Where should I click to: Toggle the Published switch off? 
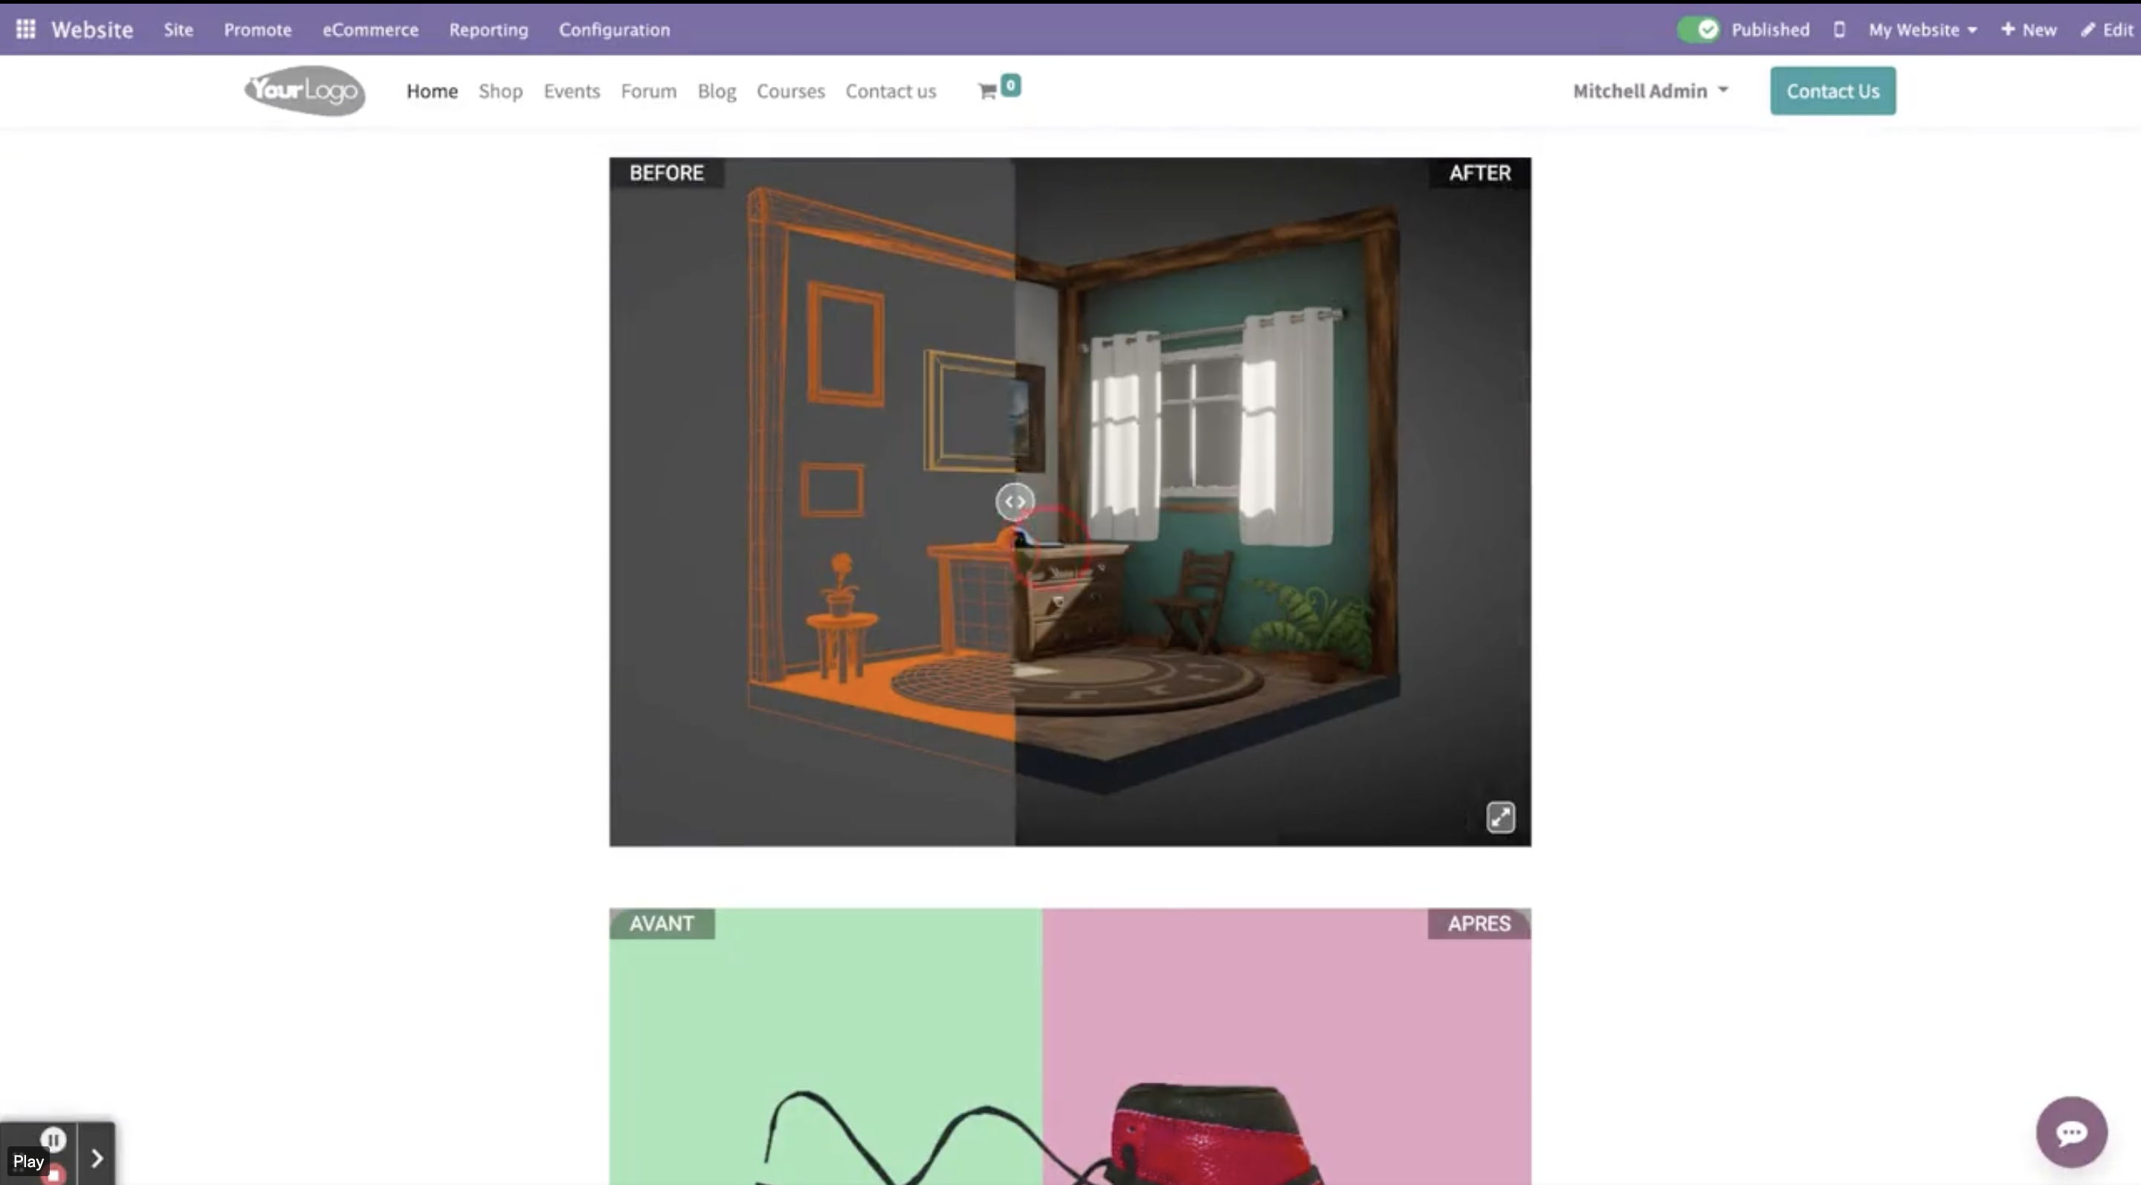coord(1697,30)
